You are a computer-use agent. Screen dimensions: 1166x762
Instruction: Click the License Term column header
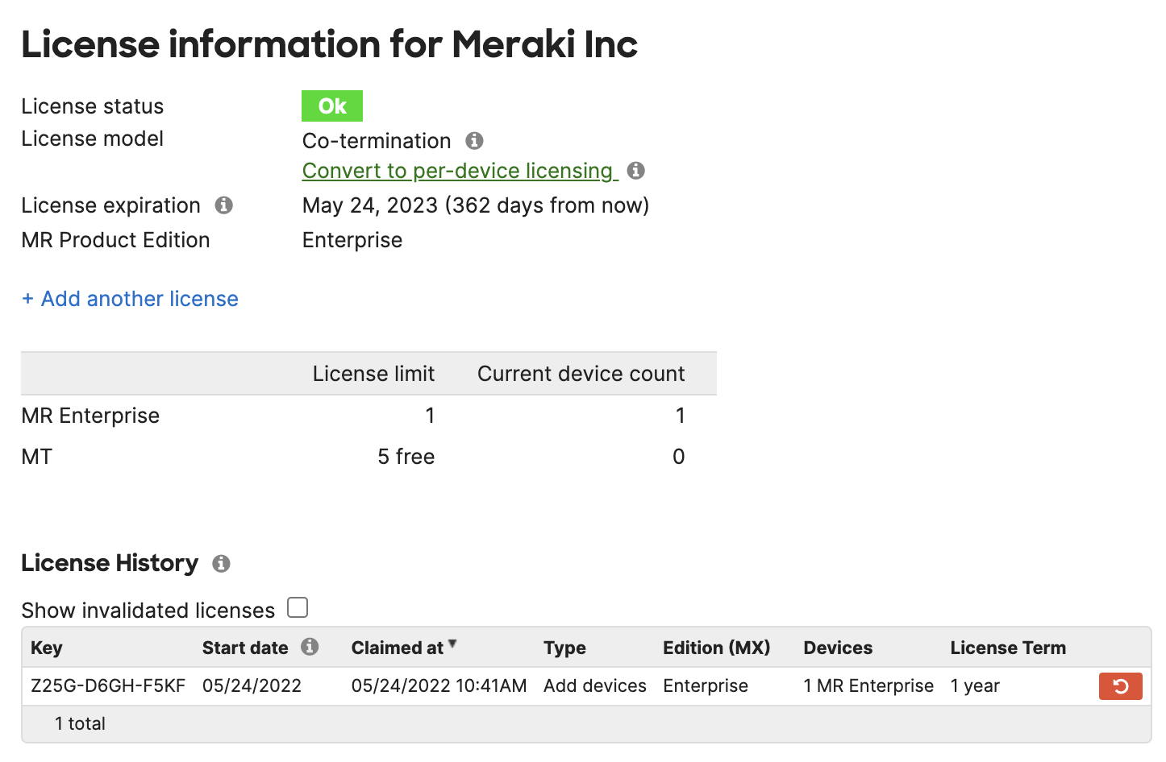click(x=1007, y=648)
